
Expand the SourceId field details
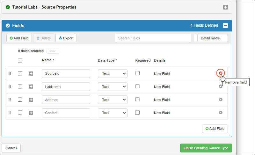coord(31,74)
